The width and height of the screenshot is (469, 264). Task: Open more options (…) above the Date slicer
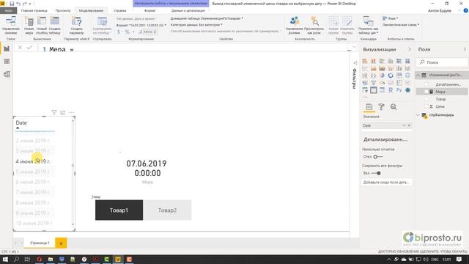click(71, 112)
